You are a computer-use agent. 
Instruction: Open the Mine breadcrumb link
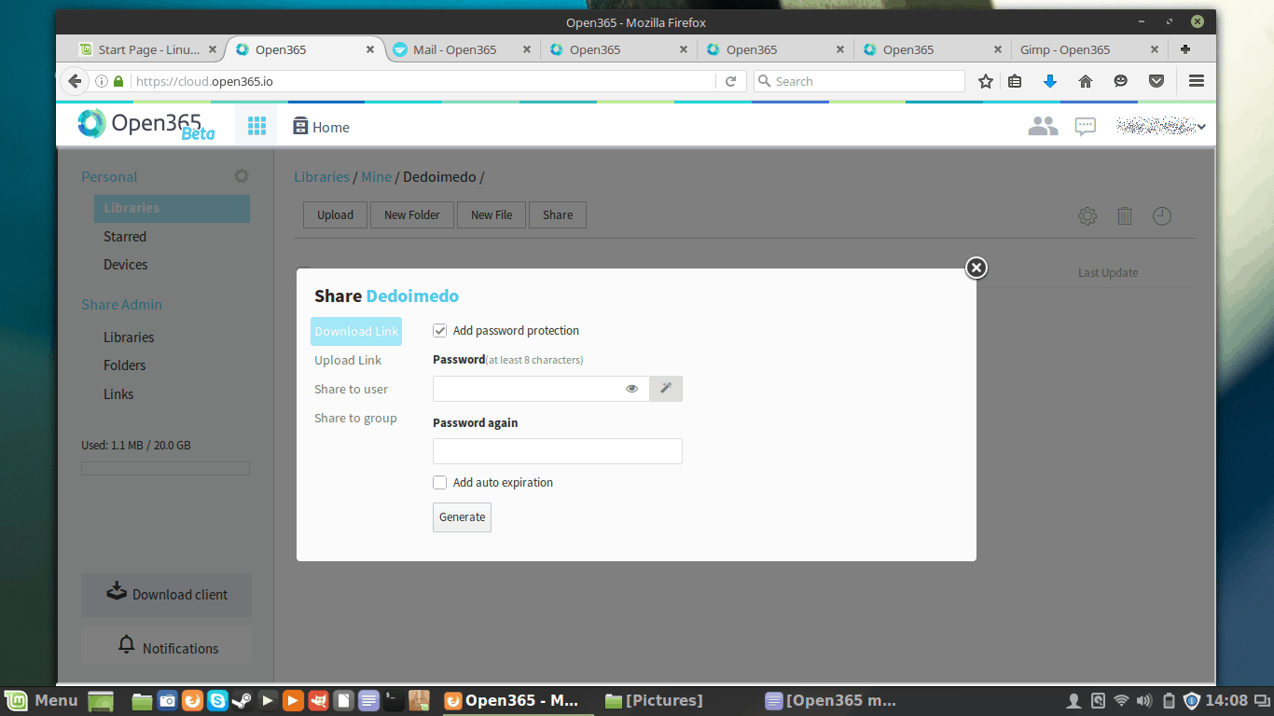pyautogui.click(x=377, y=176)
